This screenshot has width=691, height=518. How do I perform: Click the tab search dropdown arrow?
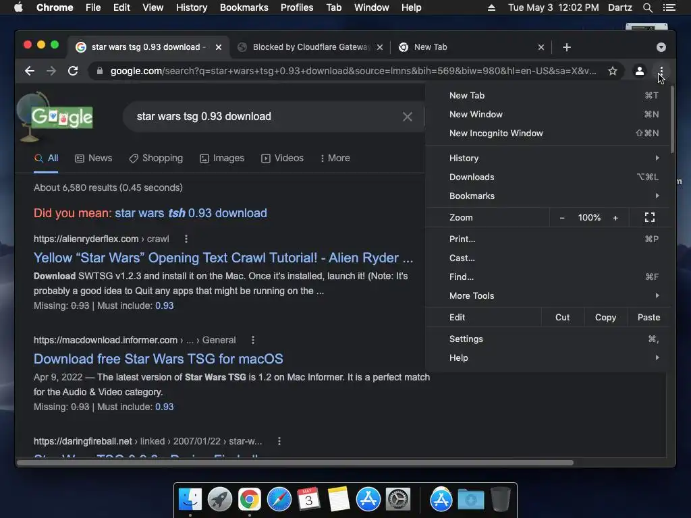click(x=661, y=47)
